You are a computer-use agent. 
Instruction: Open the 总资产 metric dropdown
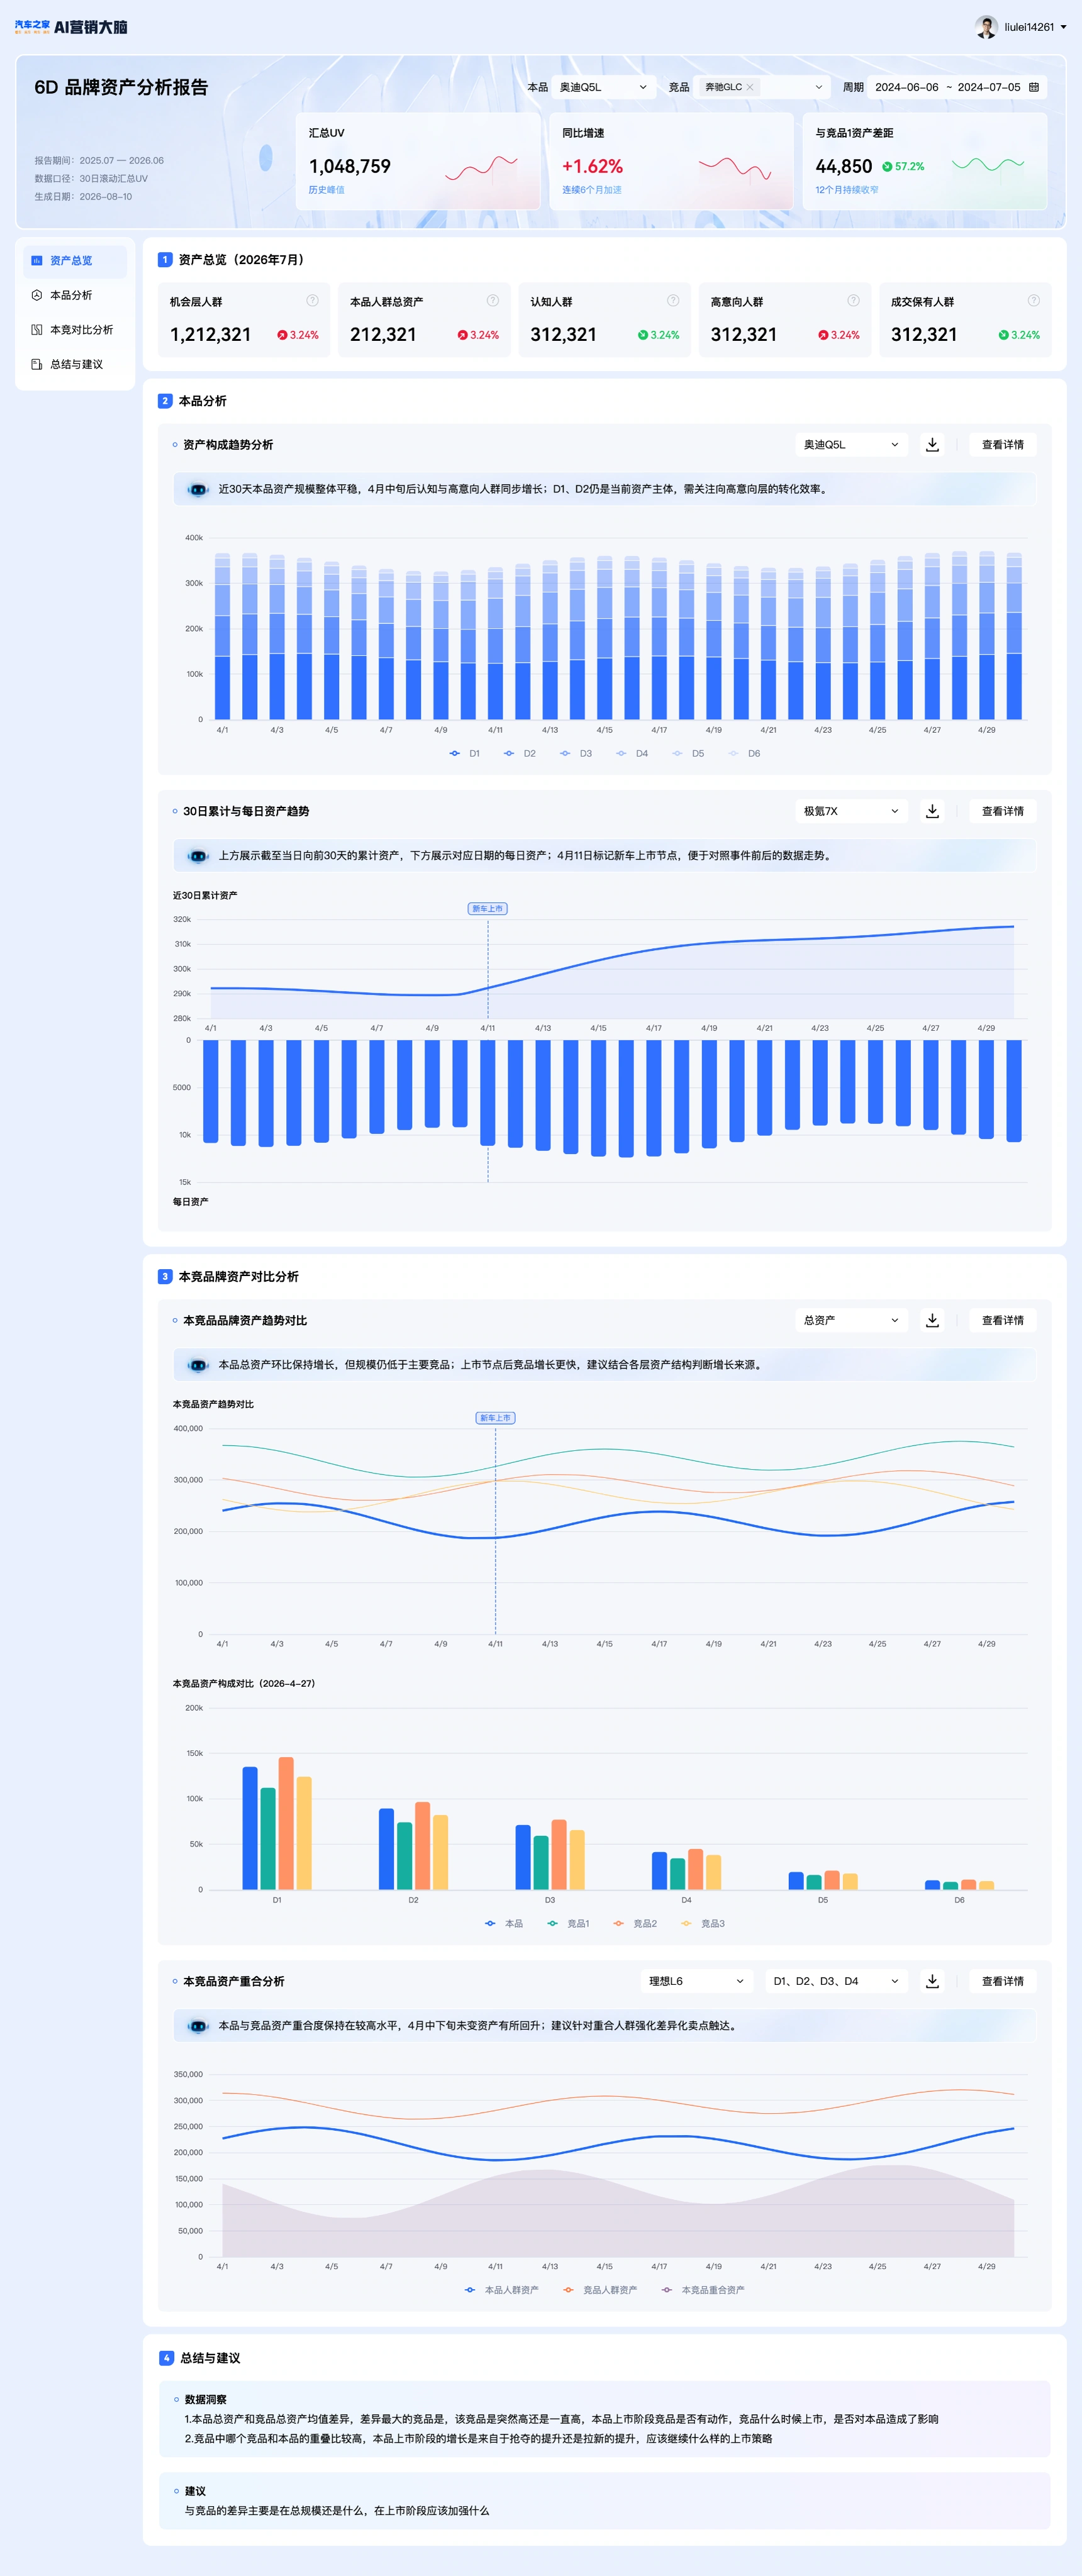851,1320
